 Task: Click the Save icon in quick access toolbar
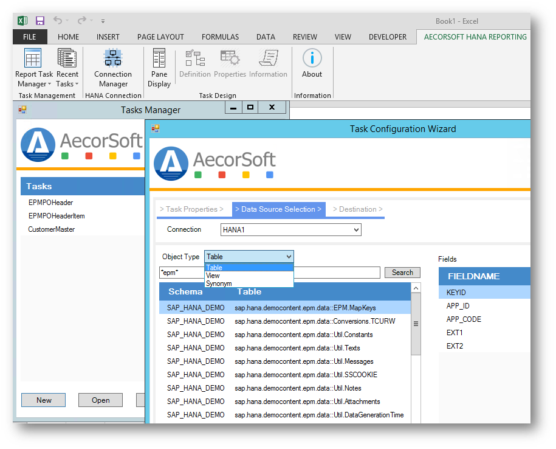pos(40,21)
